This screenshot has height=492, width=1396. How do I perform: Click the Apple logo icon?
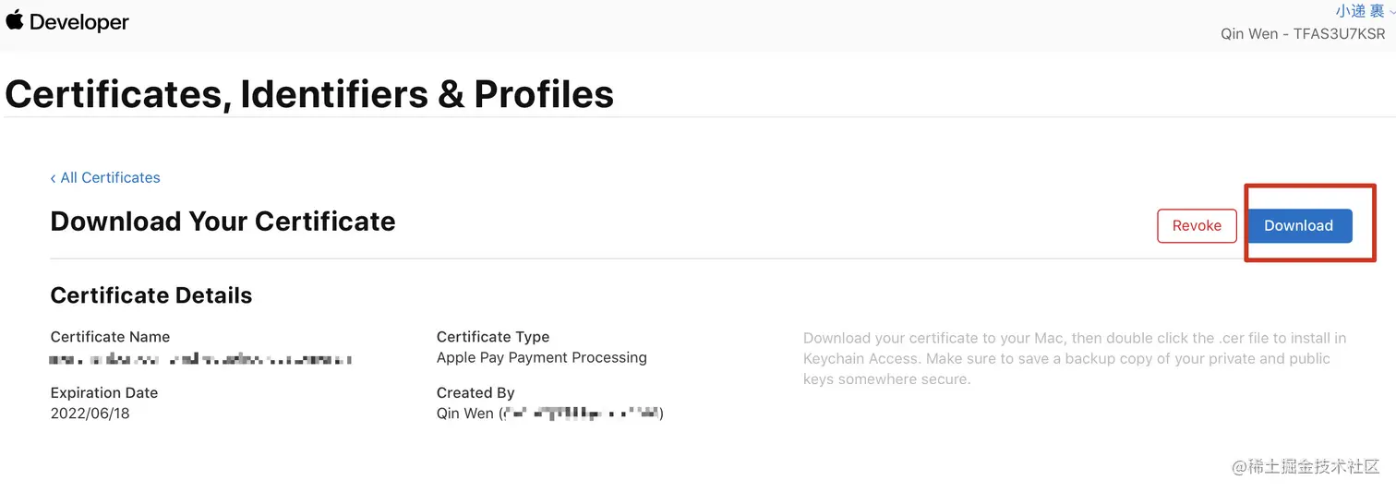(14, 19)
